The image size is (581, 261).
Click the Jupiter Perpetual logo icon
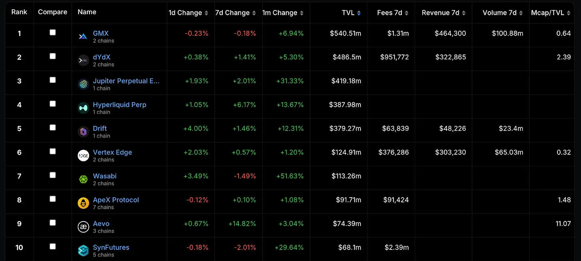pyautogui.click(x=83, y=84)
